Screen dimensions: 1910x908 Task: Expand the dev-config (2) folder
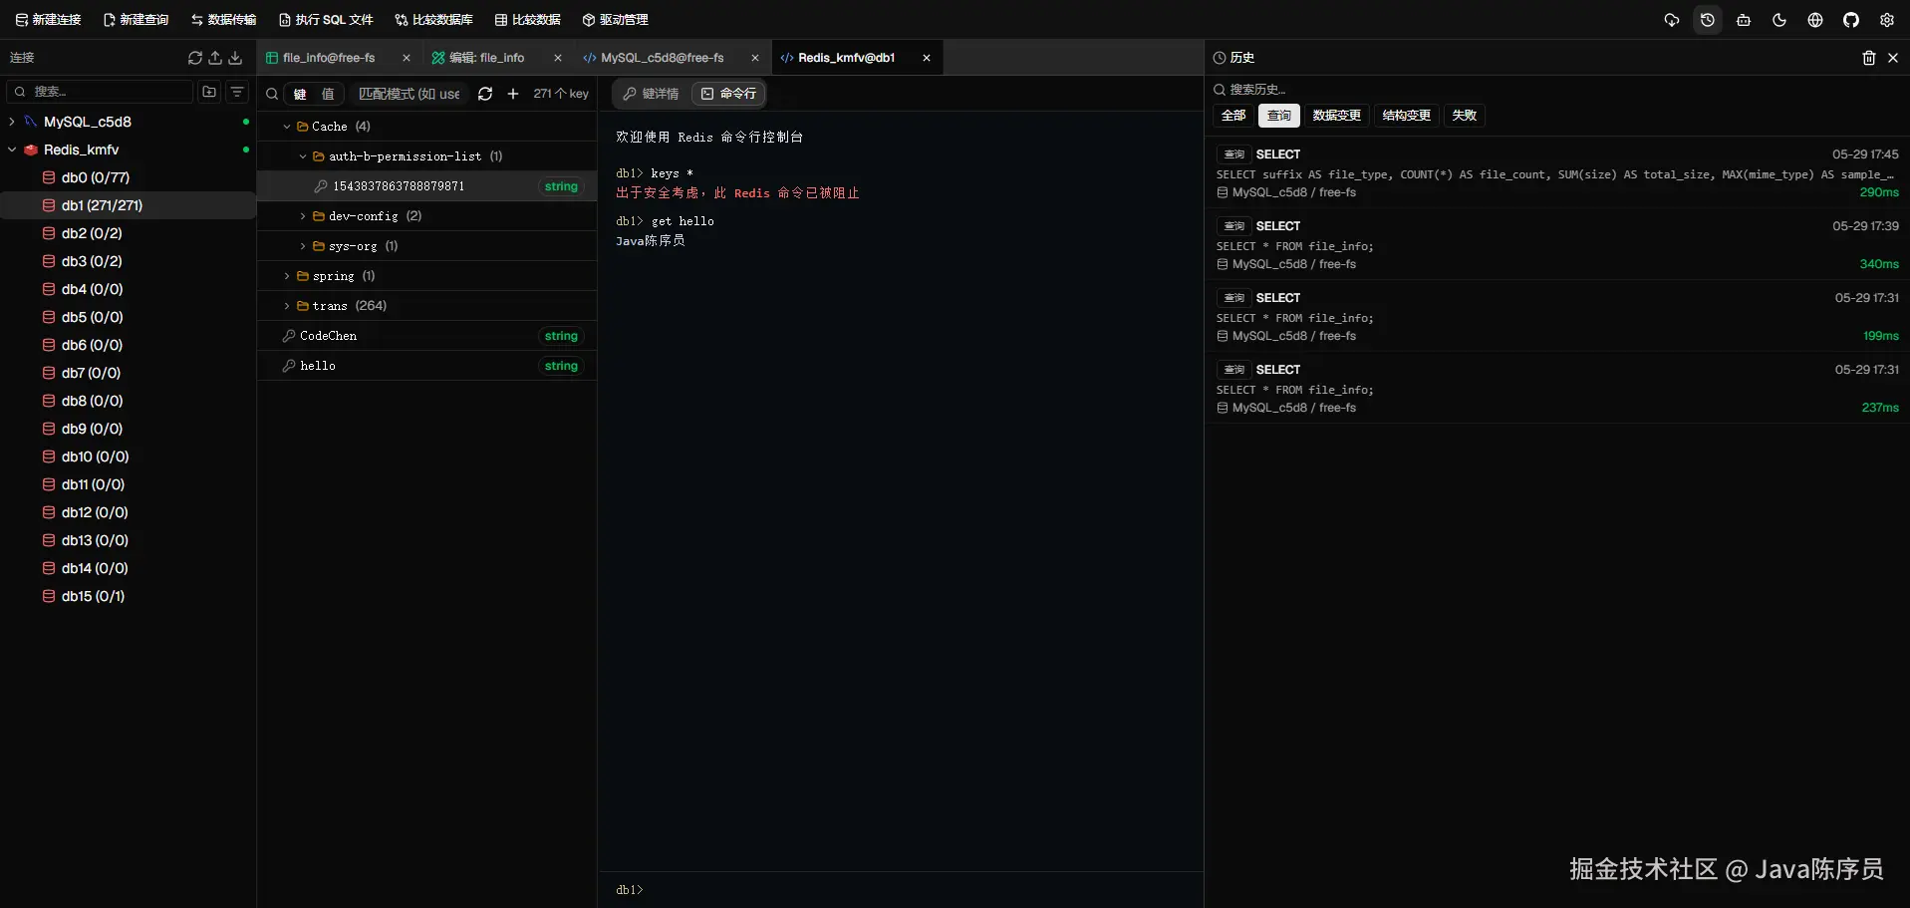(303, 216)
